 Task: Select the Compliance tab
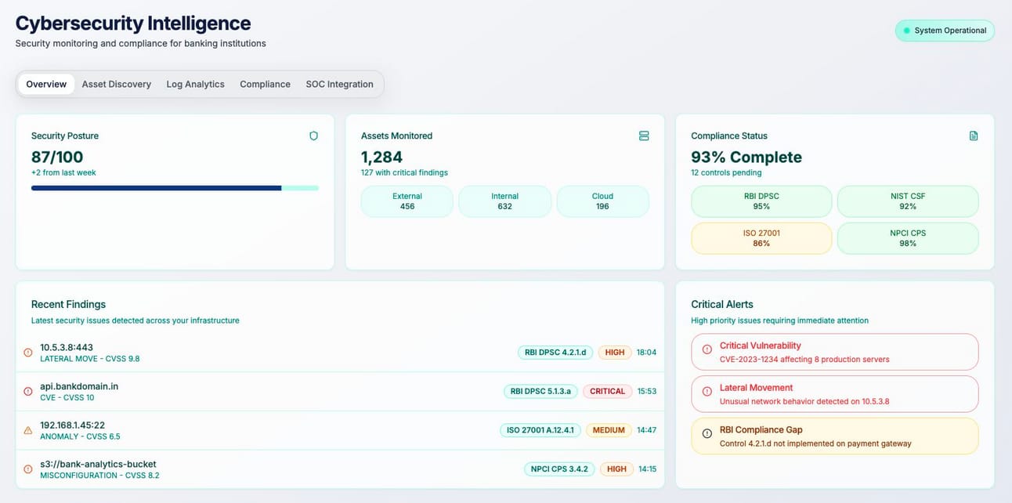[265, 85]
